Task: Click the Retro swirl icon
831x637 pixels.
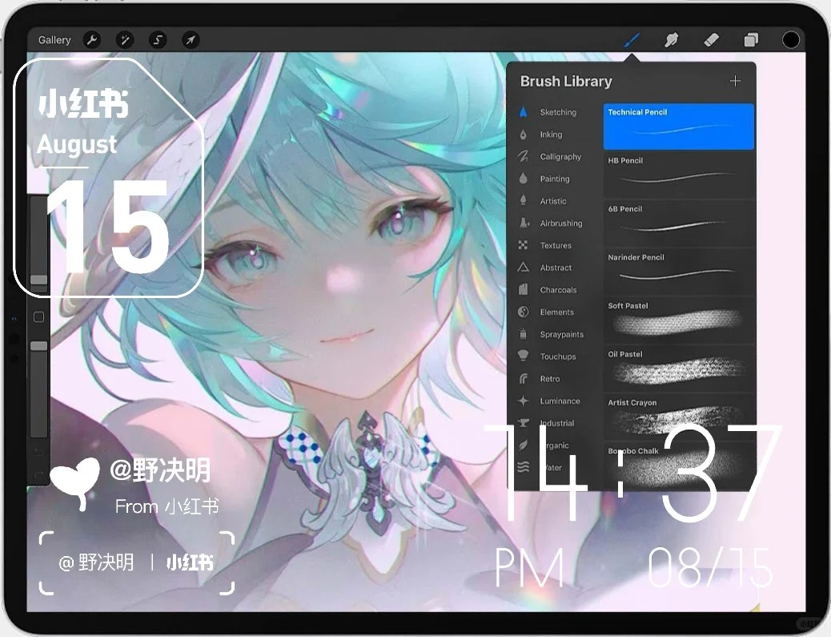Action: pos(523,379)
